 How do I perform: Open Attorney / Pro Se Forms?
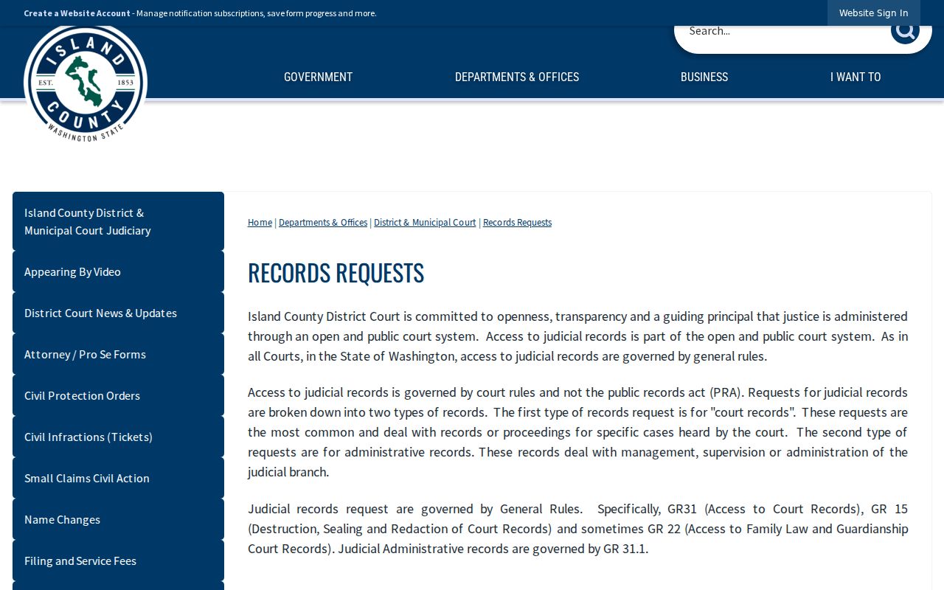(x=118, y=354)
